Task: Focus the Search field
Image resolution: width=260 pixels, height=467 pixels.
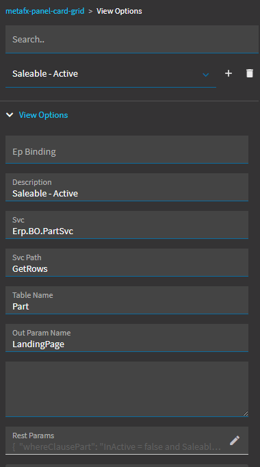Action: pyautogui.click(x=132, y=39)
